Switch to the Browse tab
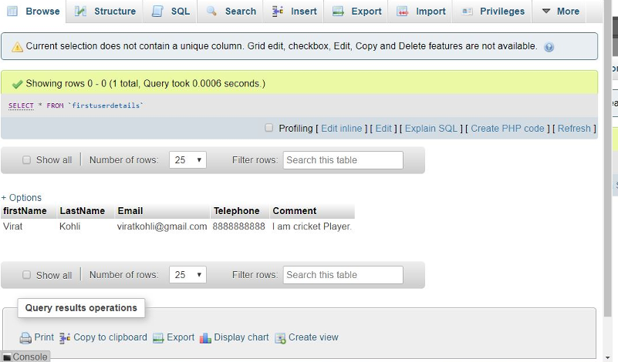 click(33, 11)
